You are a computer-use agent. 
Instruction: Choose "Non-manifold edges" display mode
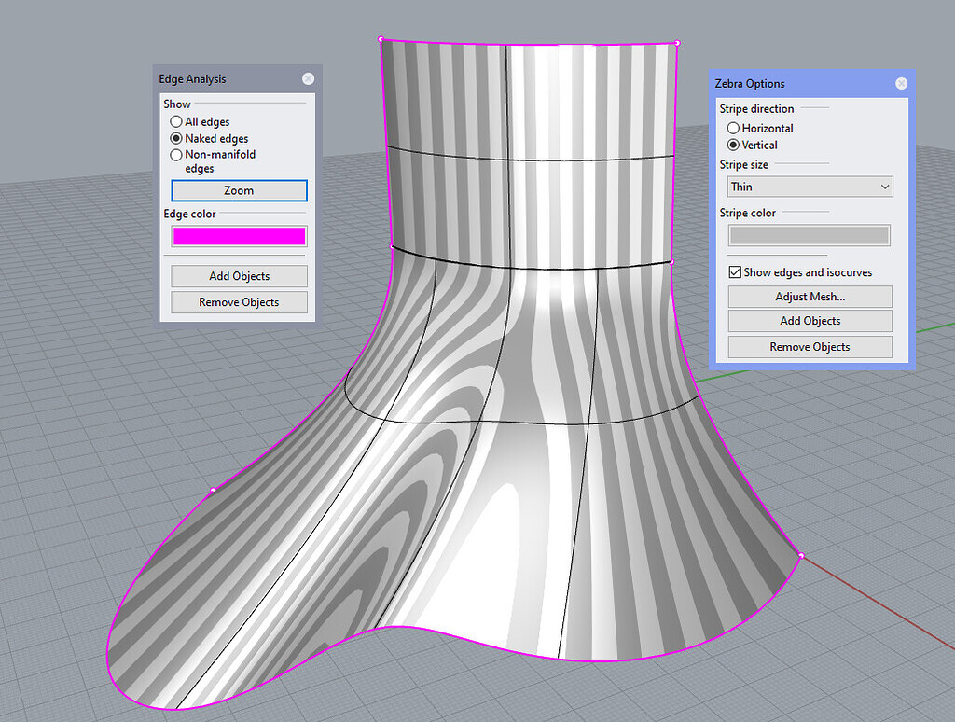point(175,155)
